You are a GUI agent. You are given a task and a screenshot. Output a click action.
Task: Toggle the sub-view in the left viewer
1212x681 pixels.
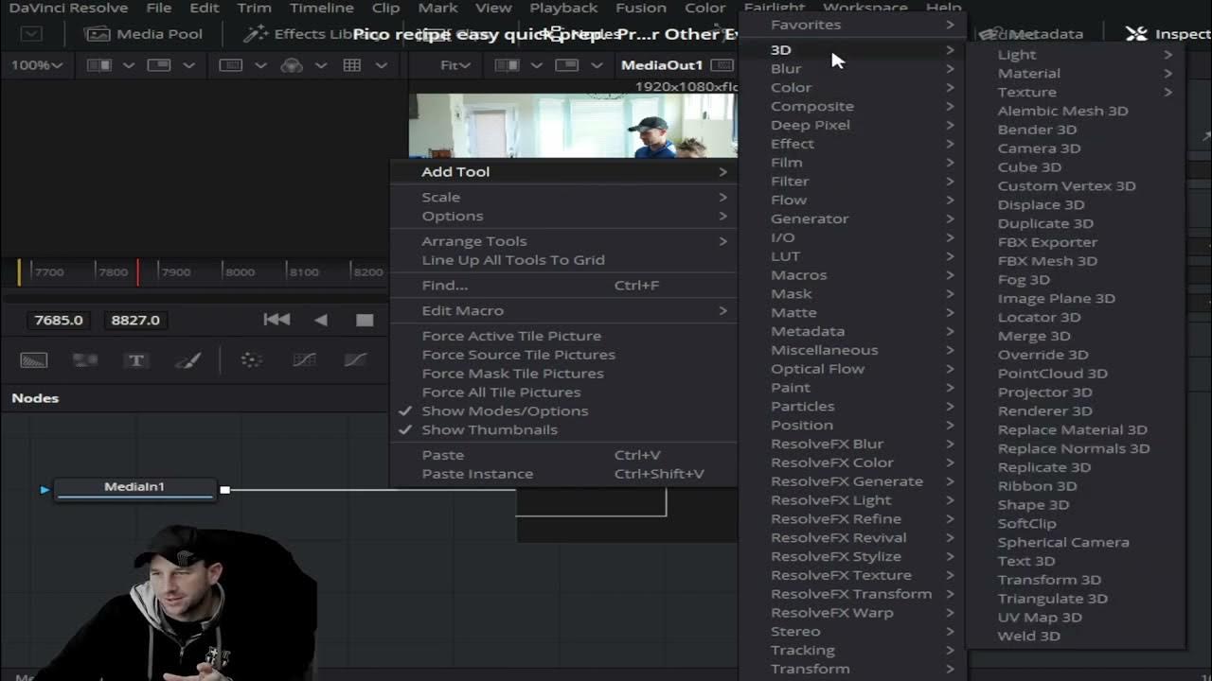[159, 65]
